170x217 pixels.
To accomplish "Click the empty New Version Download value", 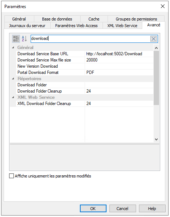I will tap(119, 66).
